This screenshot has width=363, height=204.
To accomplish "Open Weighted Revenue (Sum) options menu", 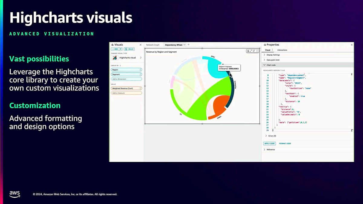I will coord(140,88).
